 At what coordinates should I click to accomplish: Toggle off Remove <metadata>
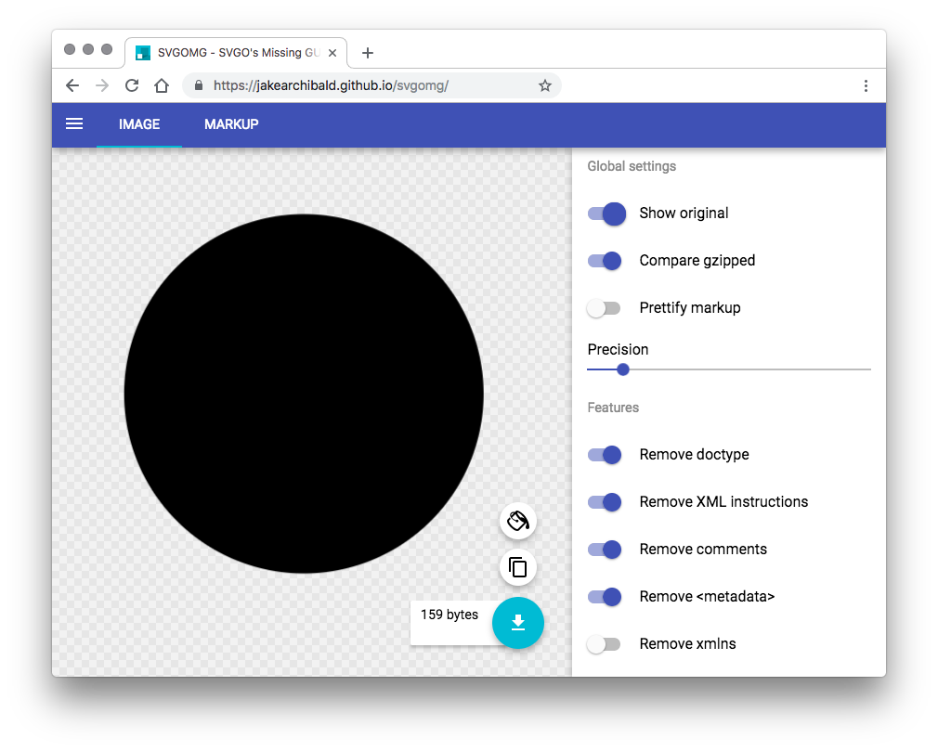[x=605, y=596]
